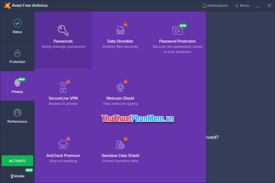Select the Privacy fingerprint icon

pyautogui.click(x=17, y=83)
